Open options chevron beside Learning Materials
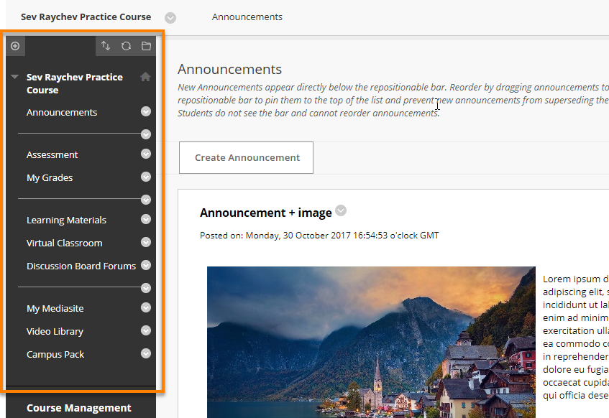Viewport: 609px width, 418px height. tap(146, 219)
